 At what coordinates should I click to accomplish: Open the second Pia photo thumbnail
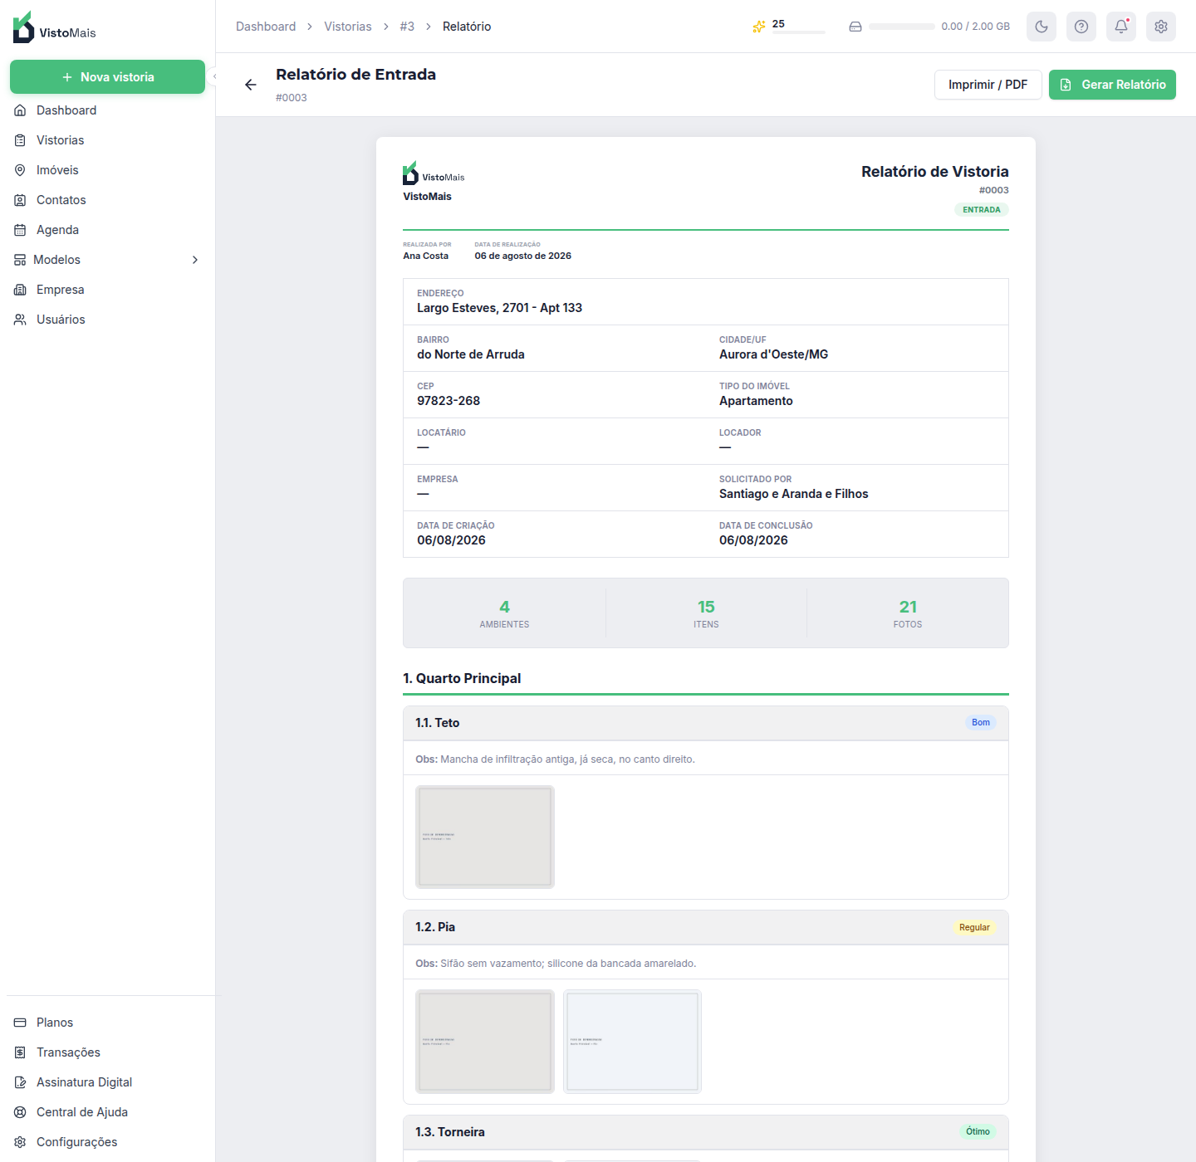(632, 1042)
